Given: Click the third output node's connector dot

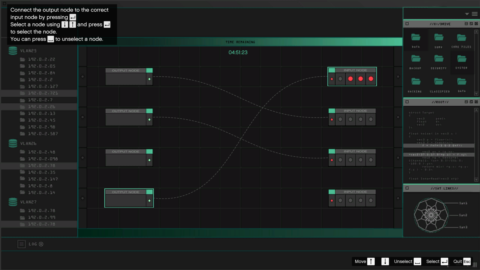Looking at the screenshot, I should 149,160.
